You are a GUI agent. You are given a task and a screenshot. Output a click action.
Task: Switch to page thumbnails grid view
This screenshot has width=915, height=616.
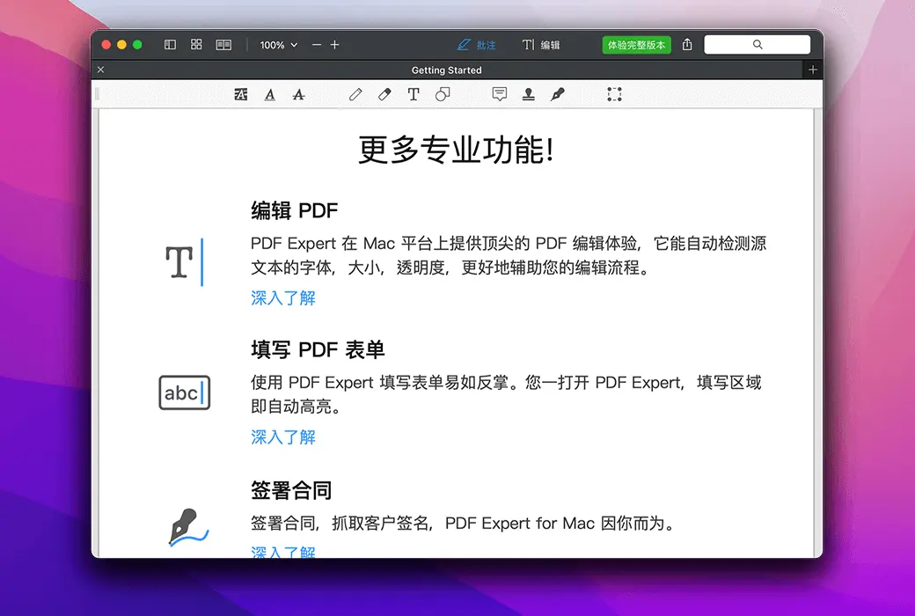(196, 44)
